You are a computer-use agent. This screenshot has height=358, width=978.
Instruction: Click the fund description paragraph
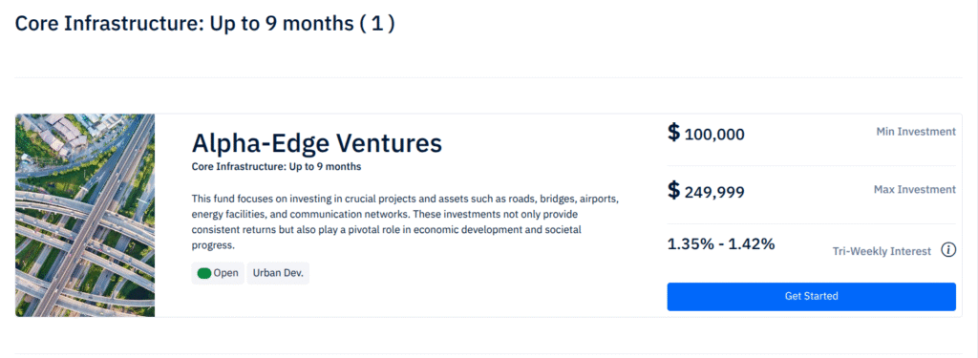(405, 222)
